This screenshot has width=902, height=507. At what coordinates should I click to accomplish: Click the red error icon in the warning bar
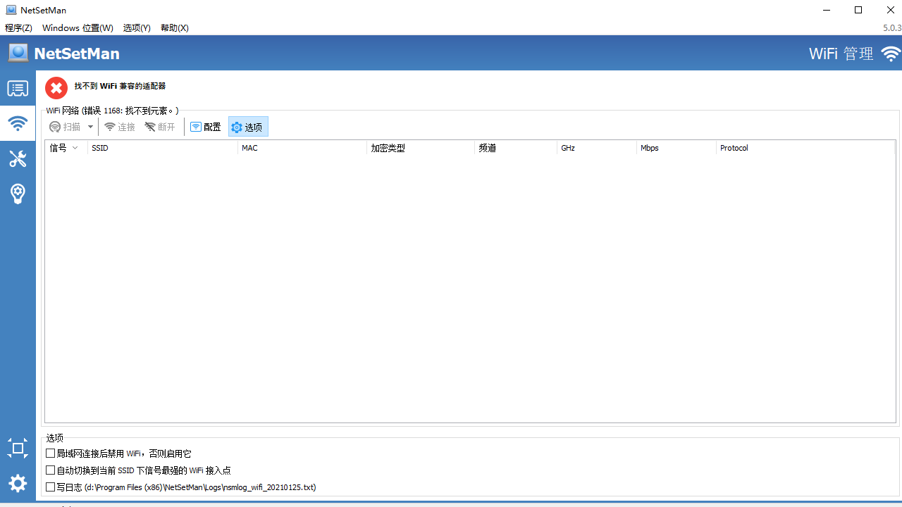[x=56, y=87]
